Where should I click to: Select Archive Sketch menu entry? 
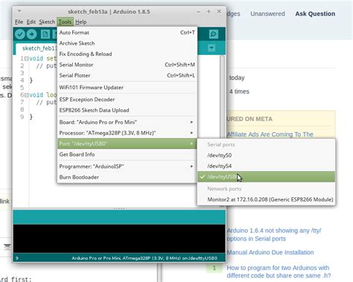click(127, 43)
